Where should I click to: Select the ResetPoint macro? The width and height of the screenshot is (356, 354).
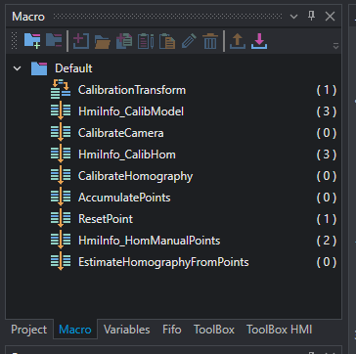tap(106, 219)
